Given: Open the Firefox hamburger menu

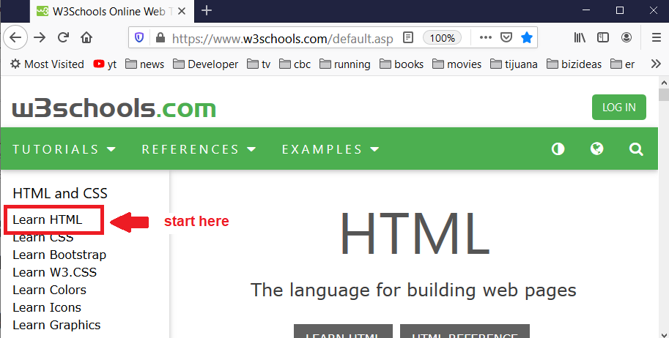Looking at the screenshot, I should 656,37.
